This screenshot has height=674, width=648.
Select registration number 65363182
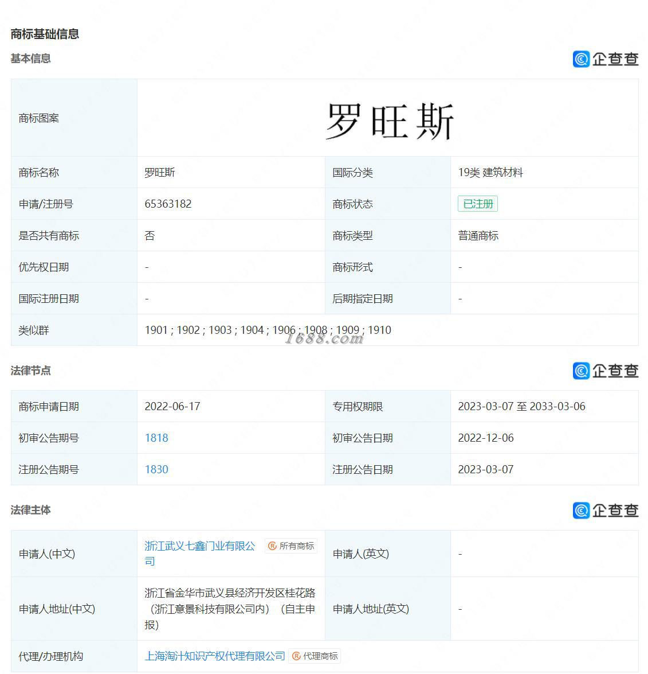pyautogui.click(x=168, y=204)
